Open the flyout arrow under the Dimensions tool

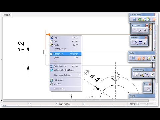click(139, 77)
